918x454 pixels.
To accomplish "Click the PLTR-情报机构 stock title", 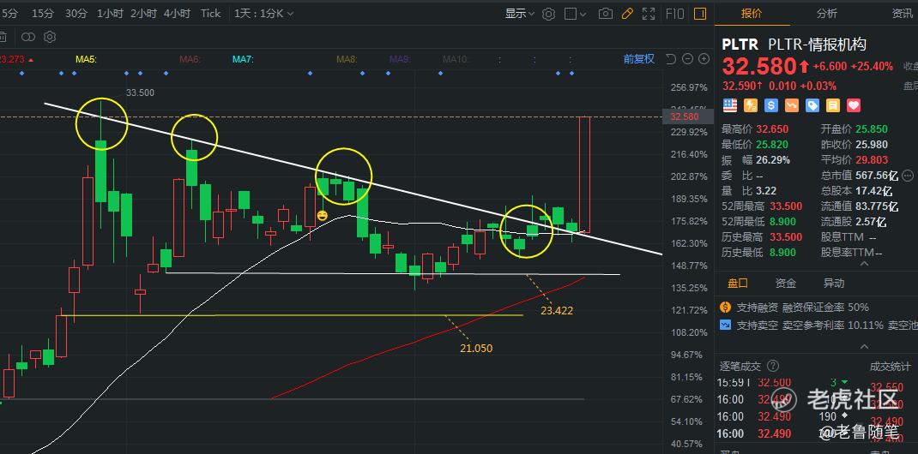I will coord(817,44).
